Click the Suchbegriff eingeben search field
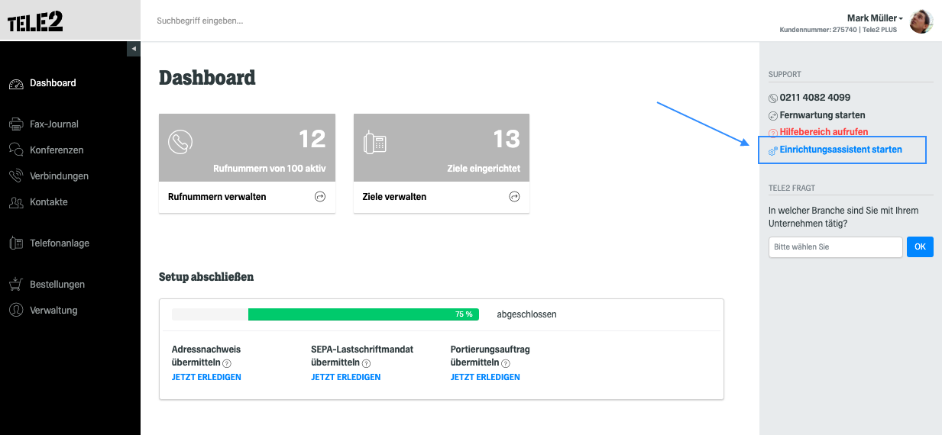The height and width of the screenshot is (435, 942). coord(451,21)
